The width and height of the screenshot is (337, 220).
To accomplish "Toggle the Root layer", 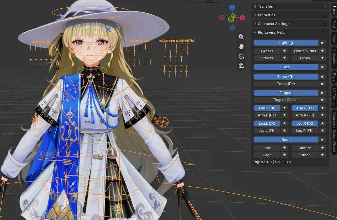I will (286, 140).
